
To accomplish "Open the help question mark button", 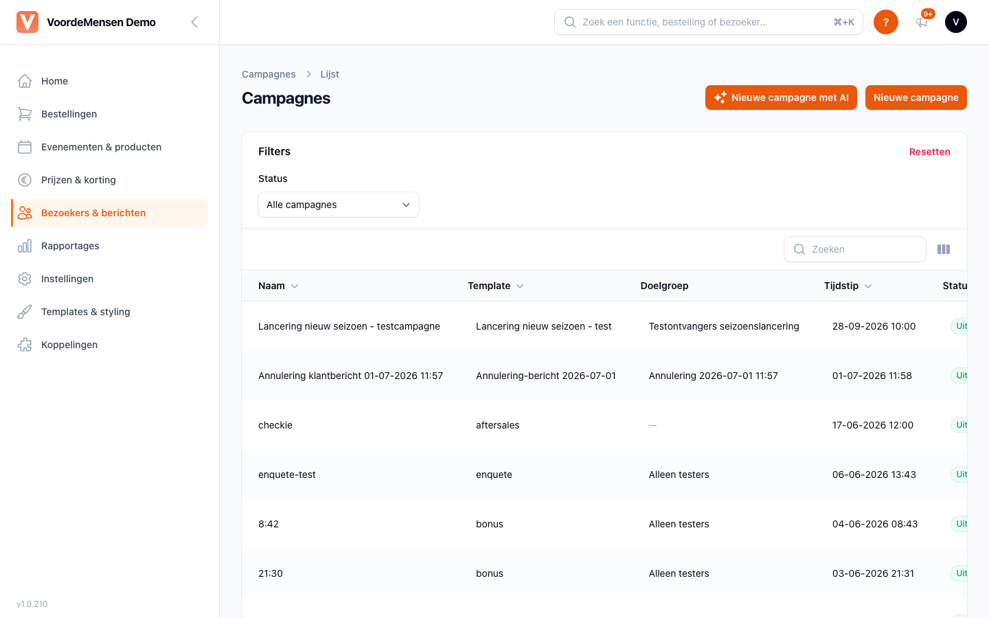I will (x=886, y=22).
